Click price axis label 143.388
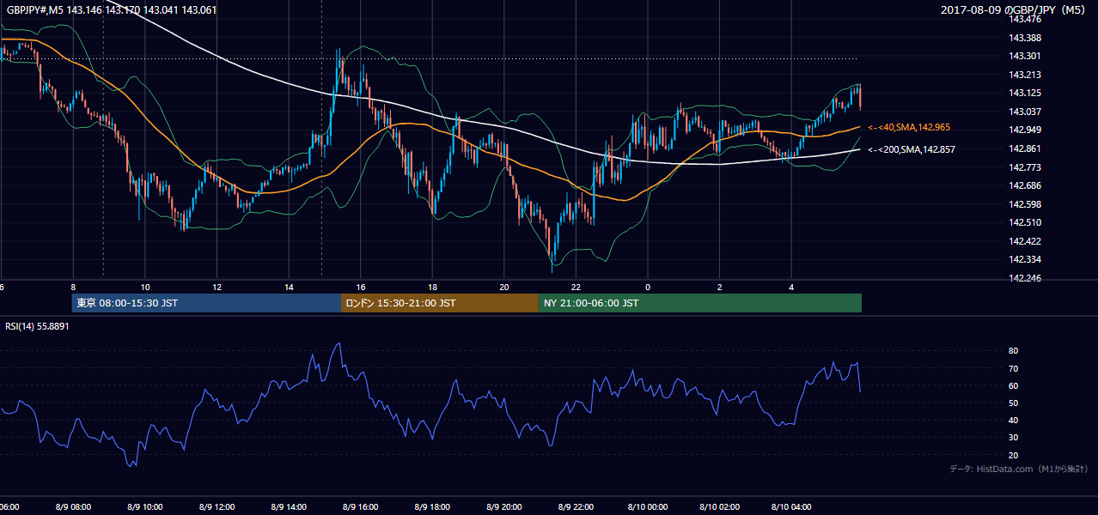1098x515 pixels. [1025, 38]
